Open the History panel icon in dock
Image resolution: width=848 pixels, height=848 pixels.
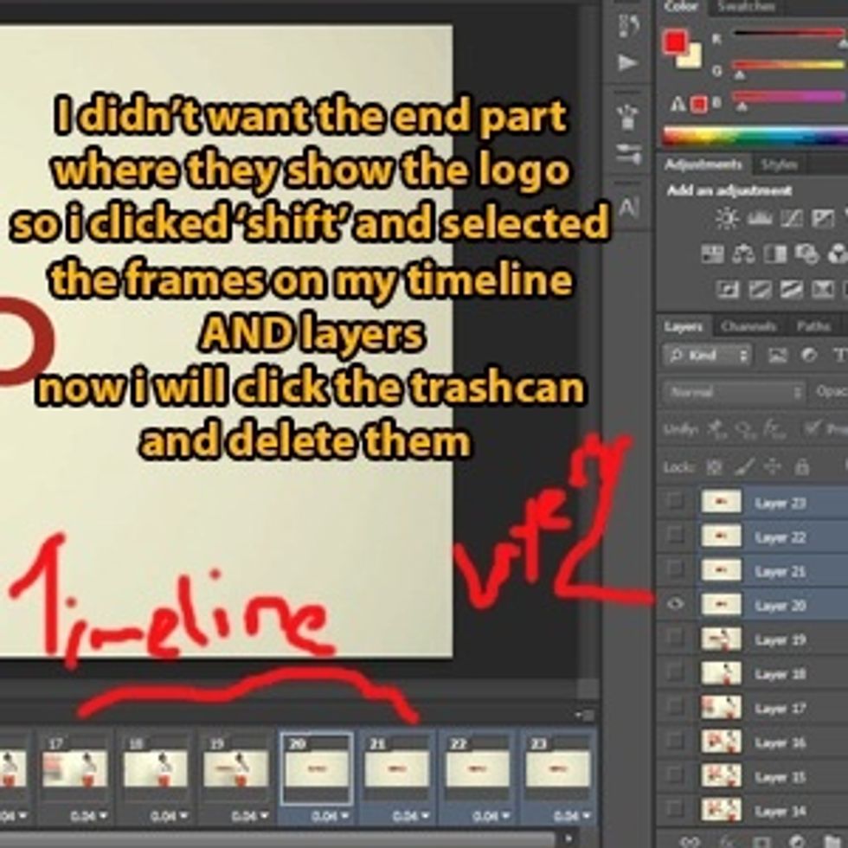tap(628, 24)
